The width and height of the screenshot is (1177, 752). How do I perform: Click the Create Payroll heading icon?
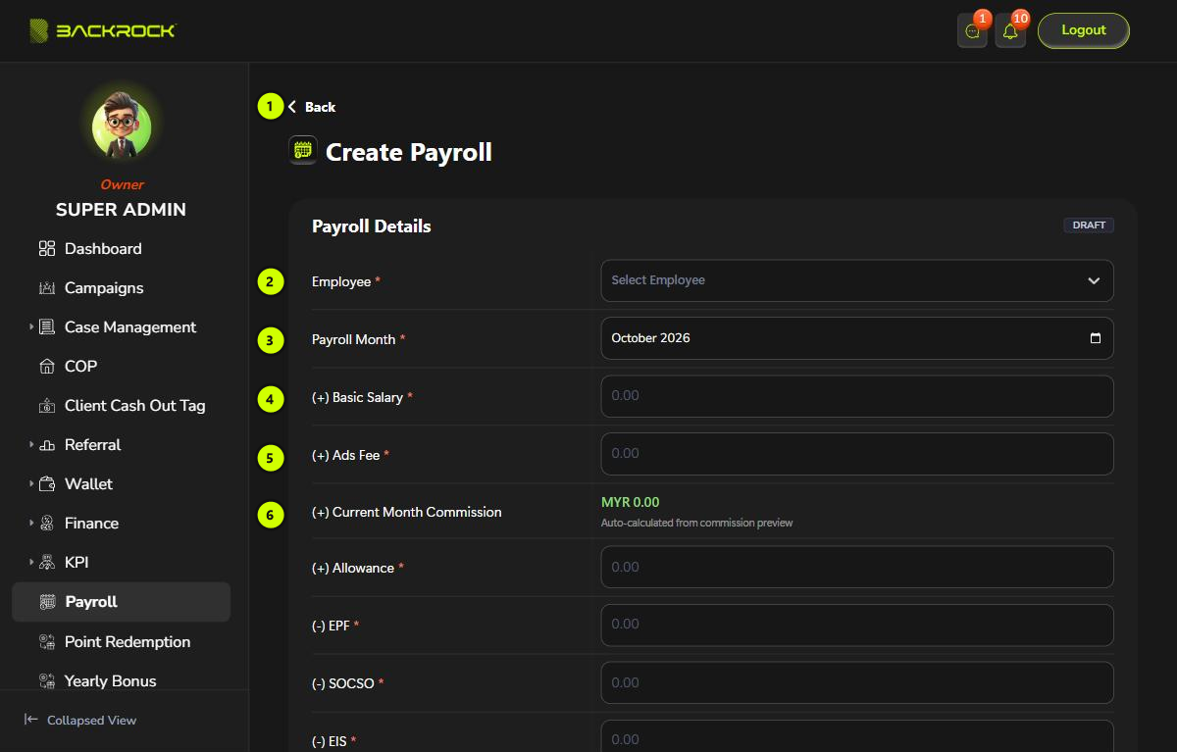point(303,151)
